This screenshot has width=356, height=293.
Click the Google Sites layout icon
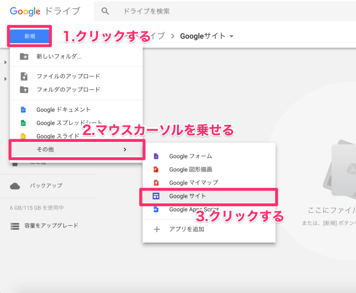point(156,196)
